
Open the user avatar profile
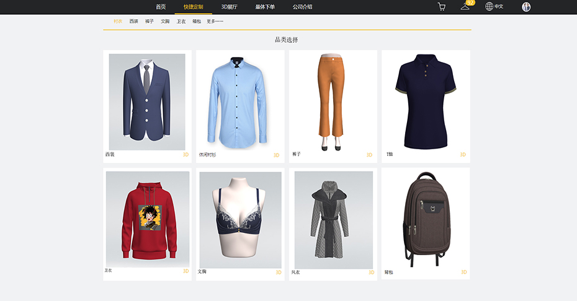point(526,7)
